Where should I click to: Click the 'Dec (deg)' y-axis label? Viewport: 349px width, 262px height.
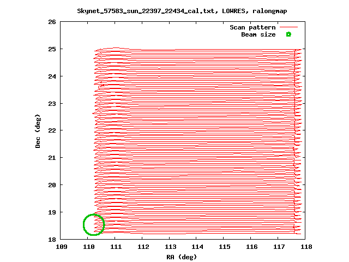click(x=38, y=131)
